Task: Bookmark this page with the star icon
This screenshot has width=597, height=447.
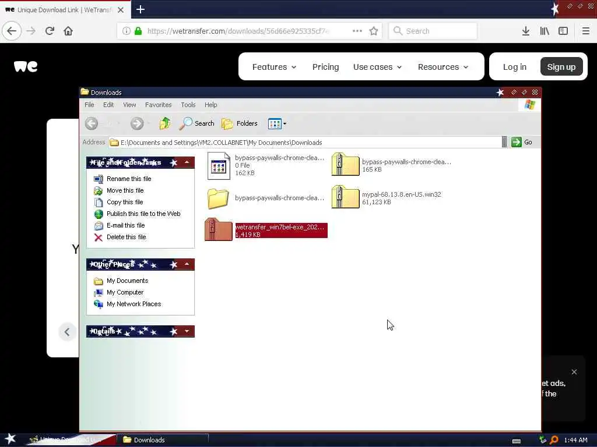Action: point(374,31)
